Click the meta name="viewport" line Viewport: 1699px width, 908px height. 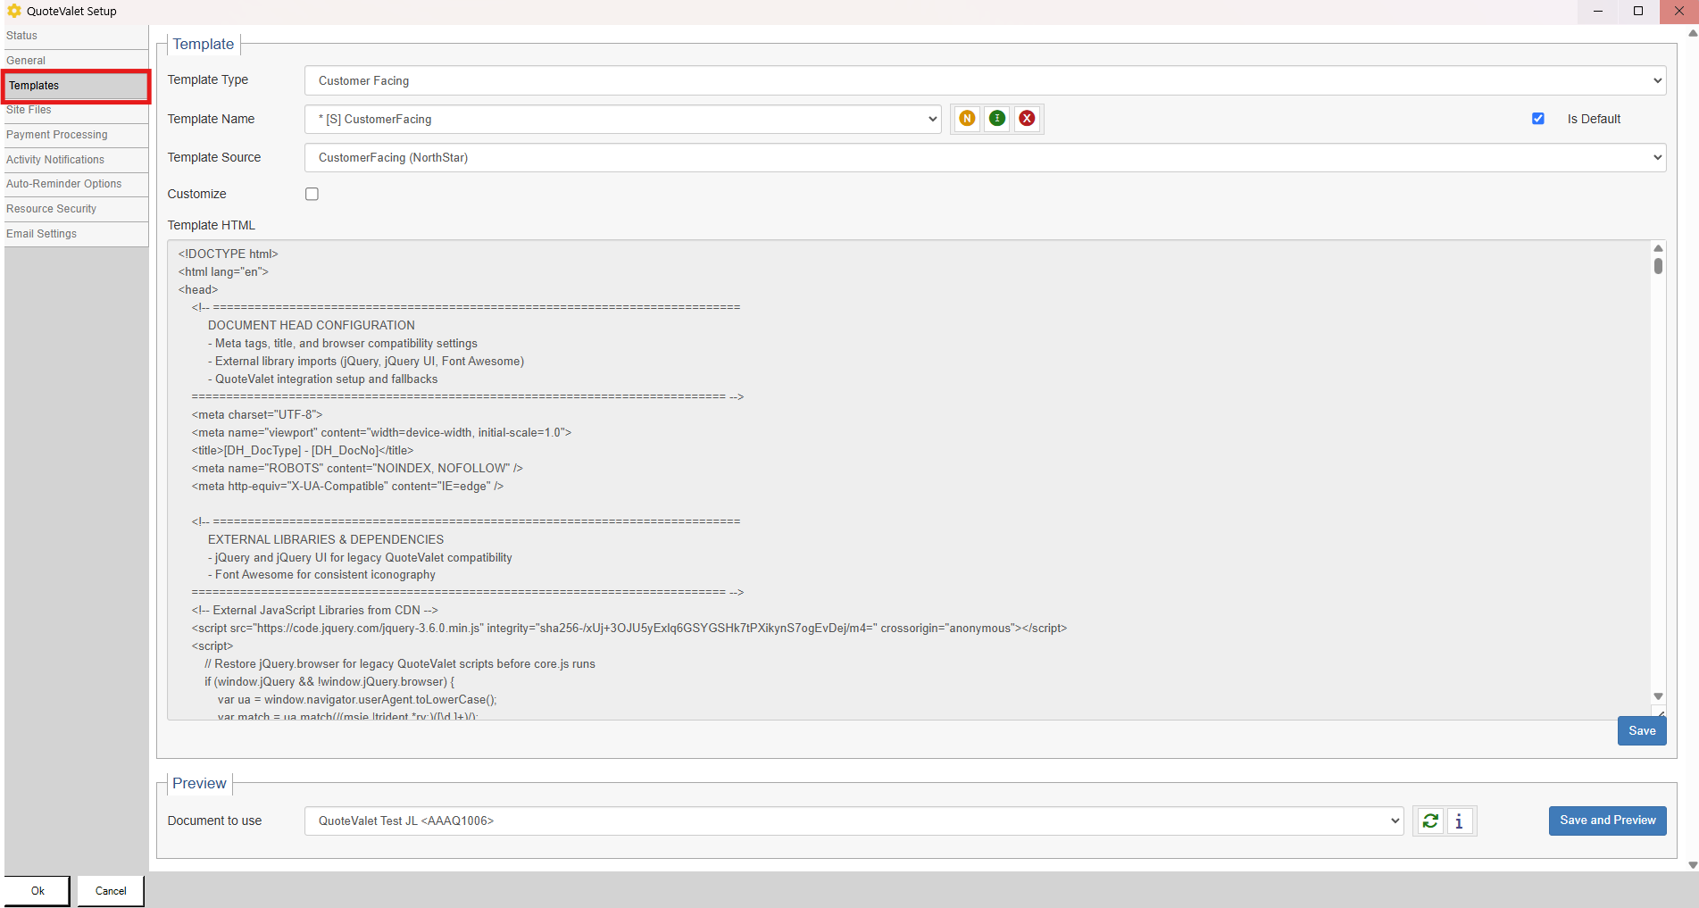381,433
